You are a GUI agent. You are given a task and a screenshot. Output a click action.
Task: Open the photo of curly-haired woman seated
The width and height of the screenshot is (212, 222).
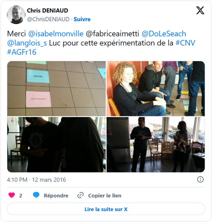156,89
